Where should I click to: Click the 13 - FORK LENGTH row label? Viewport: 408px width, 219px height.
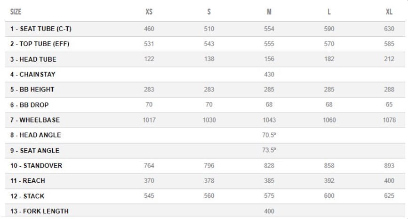pyautogui.click(x=40, y=211)
